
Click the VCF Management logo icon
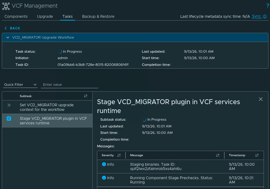[6, 6]
